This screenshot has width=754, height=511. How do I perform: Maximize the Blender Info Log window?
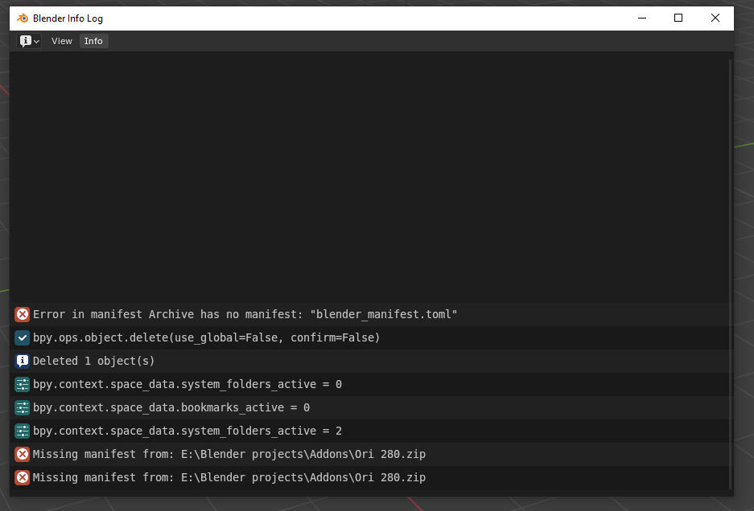click(678, 18)
